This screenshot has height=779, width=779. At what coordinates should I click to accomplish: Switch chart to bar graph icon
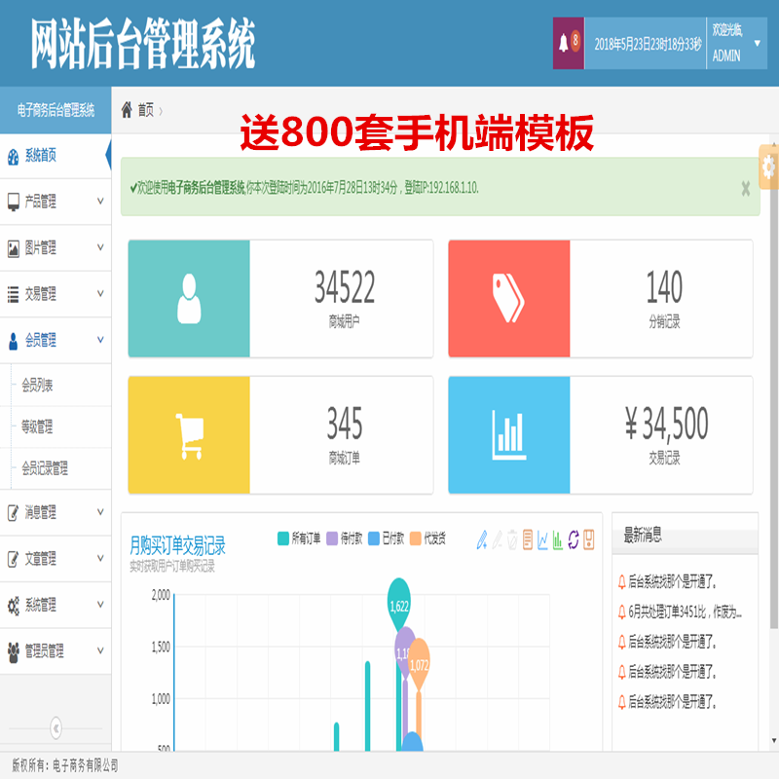[x=557, y=539]
